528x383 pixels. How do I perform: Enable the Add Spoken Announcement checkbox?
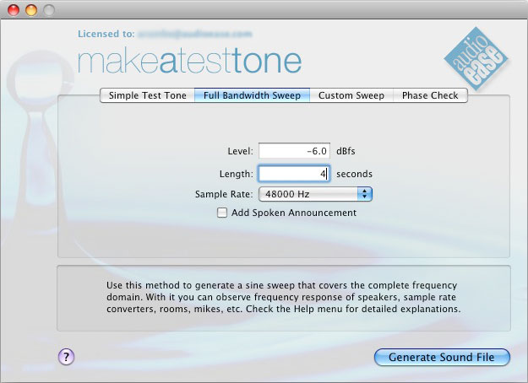pyautogui.click(x=222, y=213)
